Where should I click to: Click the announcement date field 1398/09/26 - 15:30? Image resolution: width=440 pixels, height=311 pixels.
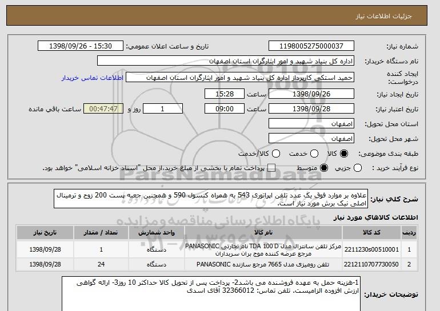tap(81, 46)
